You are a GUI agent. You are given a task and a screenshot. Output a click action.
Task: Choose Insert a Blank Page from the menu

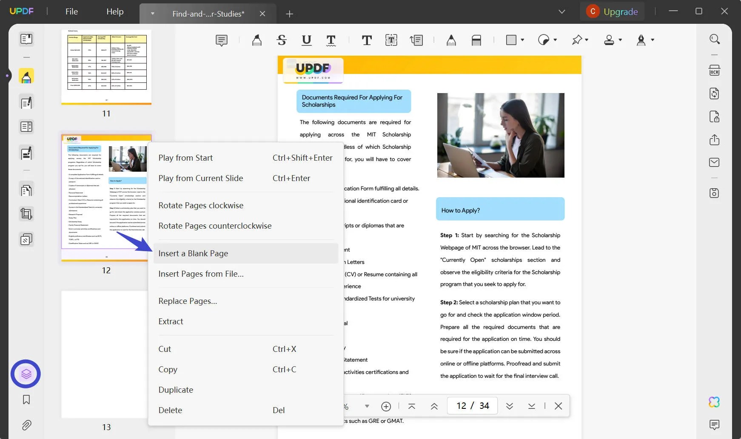tap(193, 253)
